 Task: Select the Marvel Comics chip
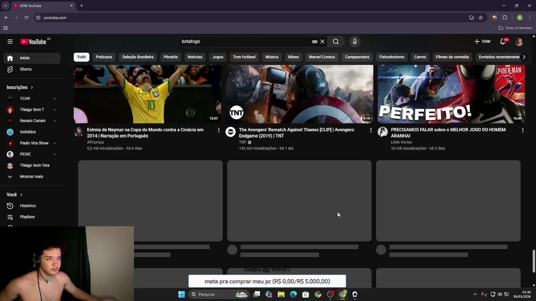tap(322, 57)
